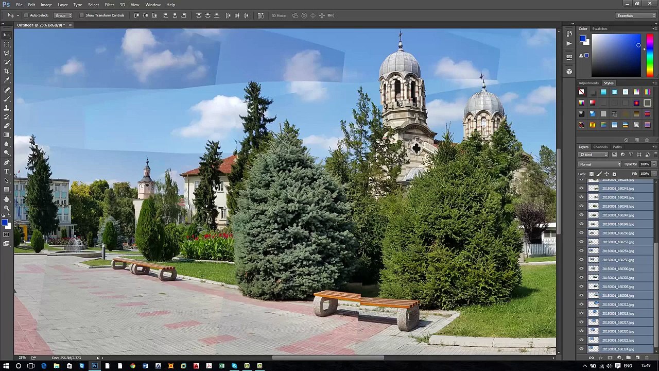Open the blend mode Normal dropdown
This screenshot has width=659, height=371.
(600, 164)
